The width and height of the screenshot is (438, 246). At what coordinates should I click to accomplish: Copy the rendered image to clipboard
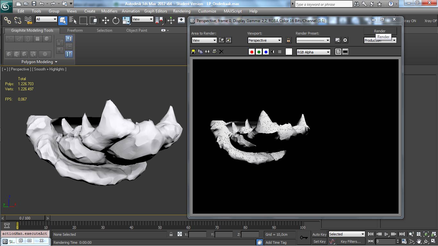point(200,52)
